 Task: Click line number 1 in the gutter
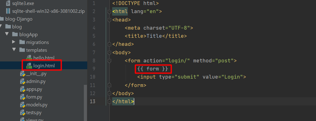coord(94,3)
